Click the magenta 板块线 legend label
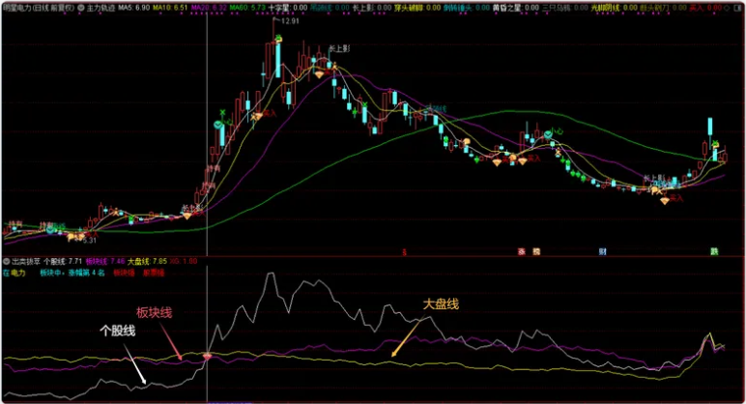 pos(98,261)
